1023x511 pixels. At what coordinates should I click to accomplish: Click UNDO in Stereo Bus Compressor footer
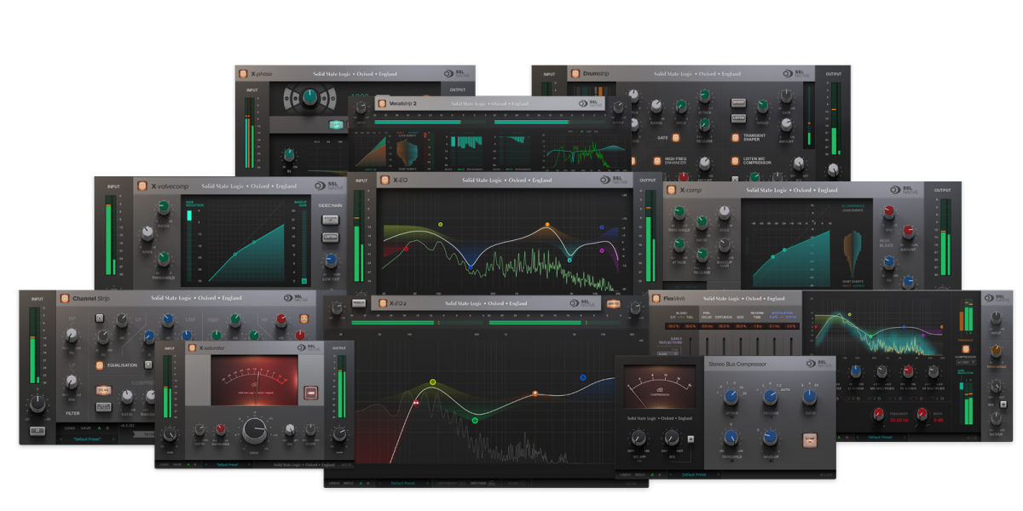[x=625, y=474]
